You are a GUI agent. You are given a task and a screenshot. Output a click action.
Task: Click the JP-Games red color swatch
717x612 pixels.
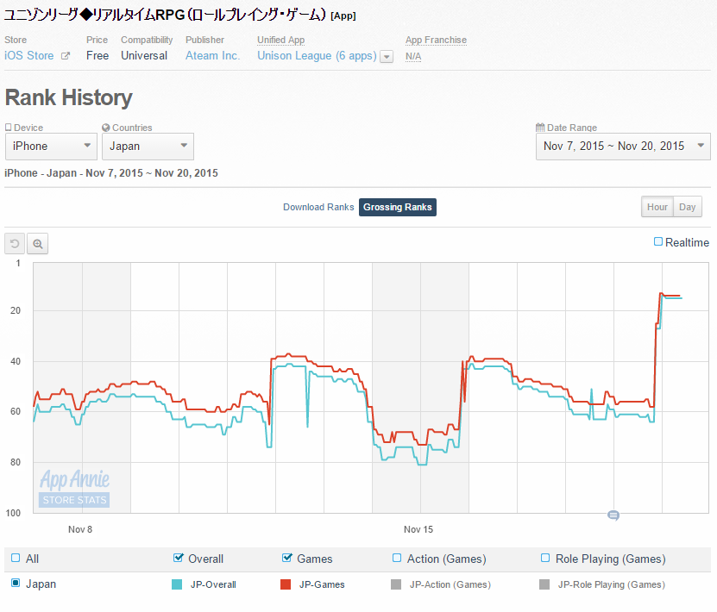pyautogui.click(x=286, y=584)
